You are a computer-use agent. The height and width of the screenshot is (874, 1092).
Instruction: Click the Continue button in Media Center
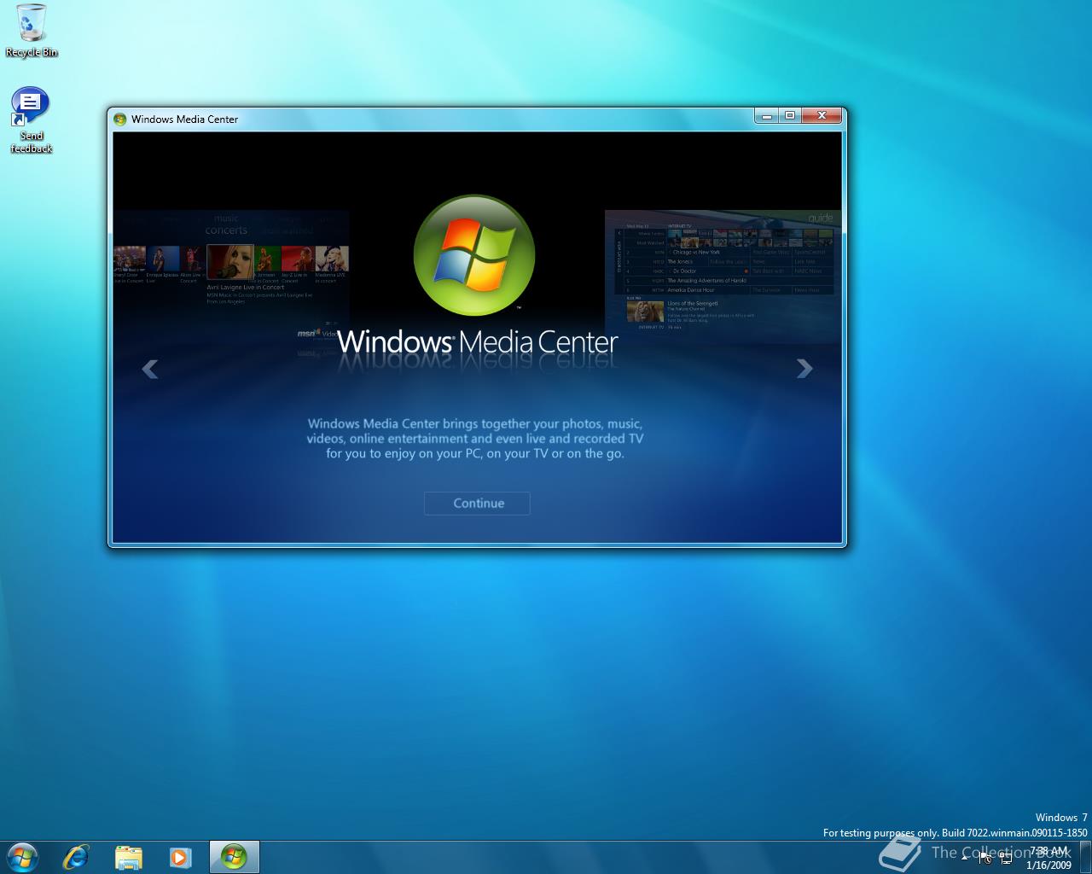[x=477, y=504]
